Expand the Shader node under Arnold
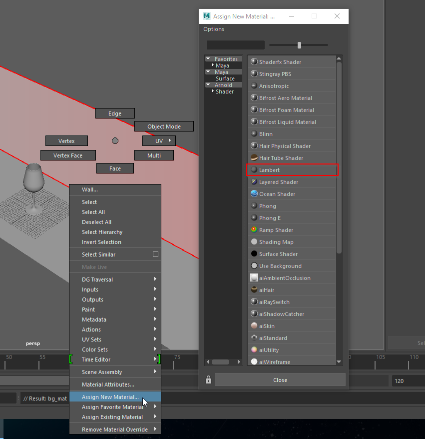The height and width of the screenshot is (439, 425). point(213,91)
